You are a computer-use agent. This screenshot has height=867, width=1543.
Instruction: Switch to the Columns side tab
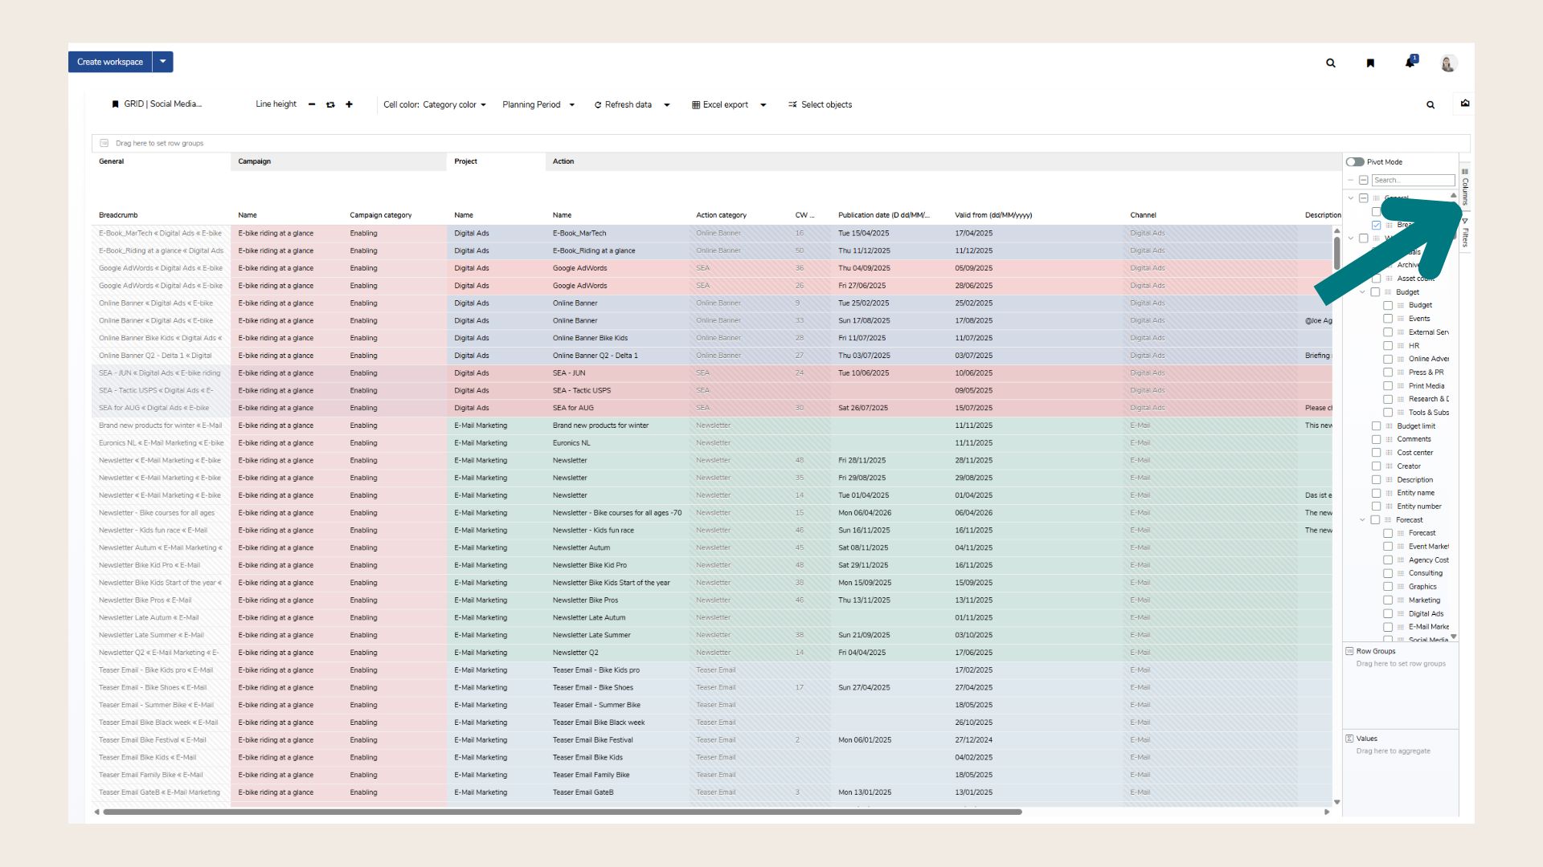tap(1465, 186)
